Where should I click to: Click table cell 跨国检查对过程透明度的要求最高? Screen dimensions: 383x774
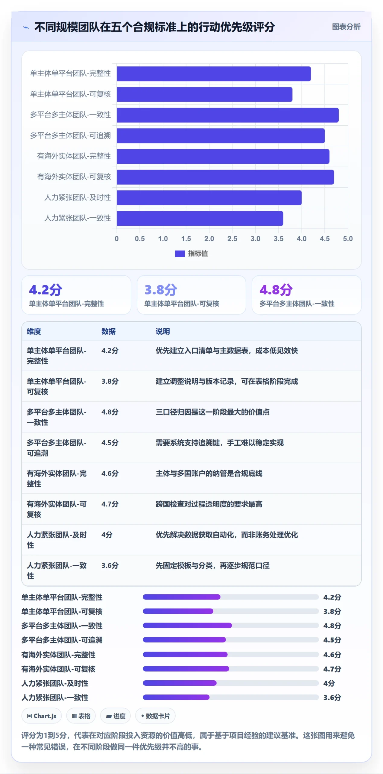click(209, 504)
